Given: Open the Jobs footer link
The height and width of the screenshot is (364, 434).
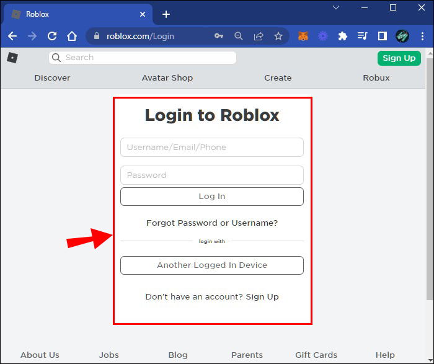Looking at the screenshot, I should pos(109,355).
